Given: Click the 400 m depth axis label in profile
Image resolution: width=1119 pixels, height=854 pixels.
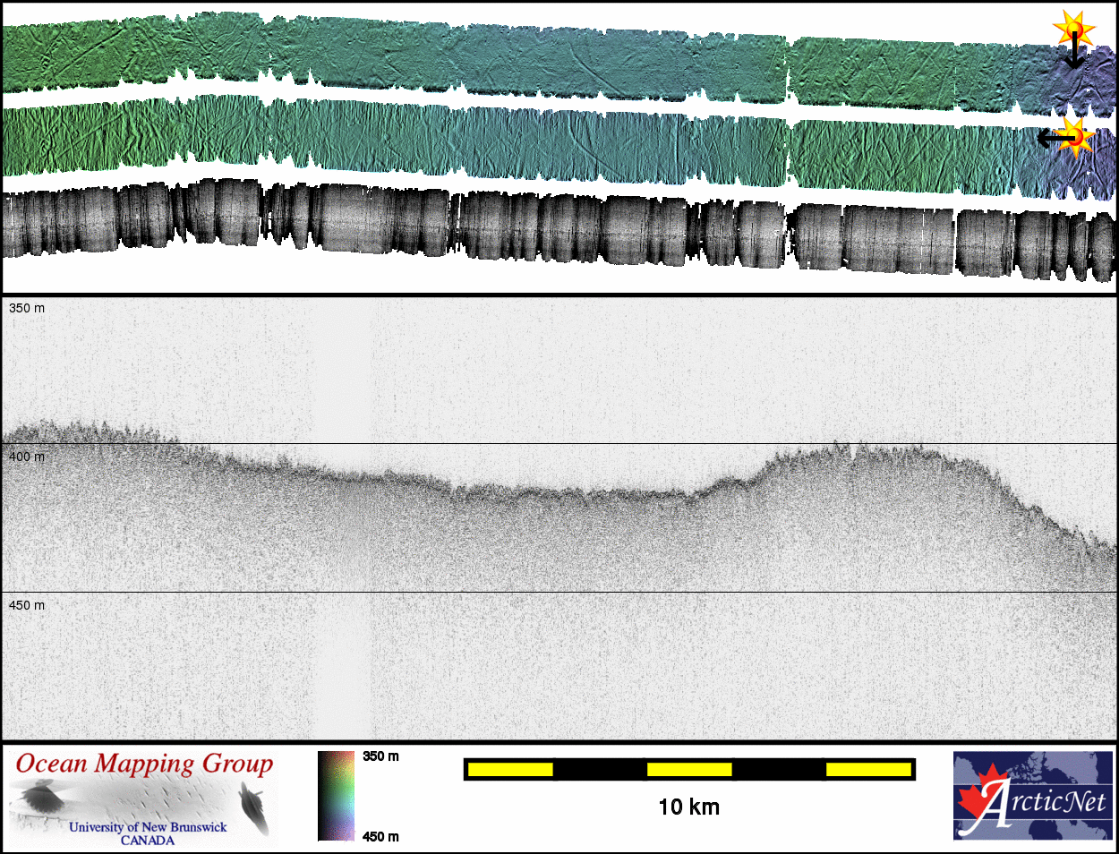Looking at the screenshot, I should pyautogui.click(x=27, y=457).
